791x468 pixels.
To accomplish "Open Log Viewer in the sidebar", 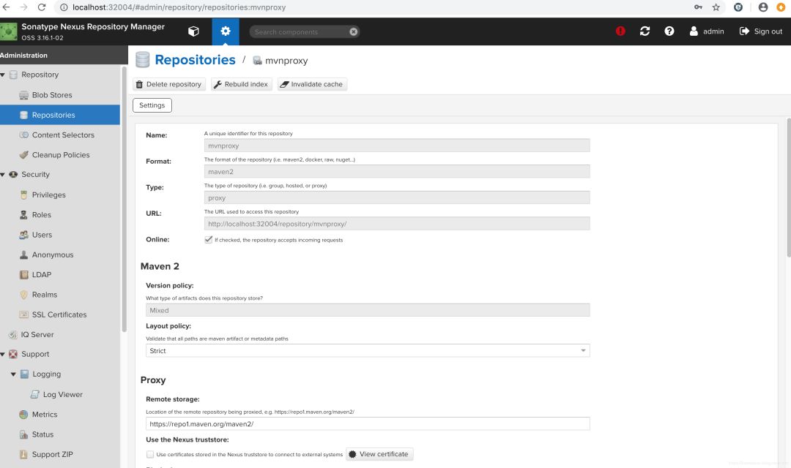I will tap(62, 394).
